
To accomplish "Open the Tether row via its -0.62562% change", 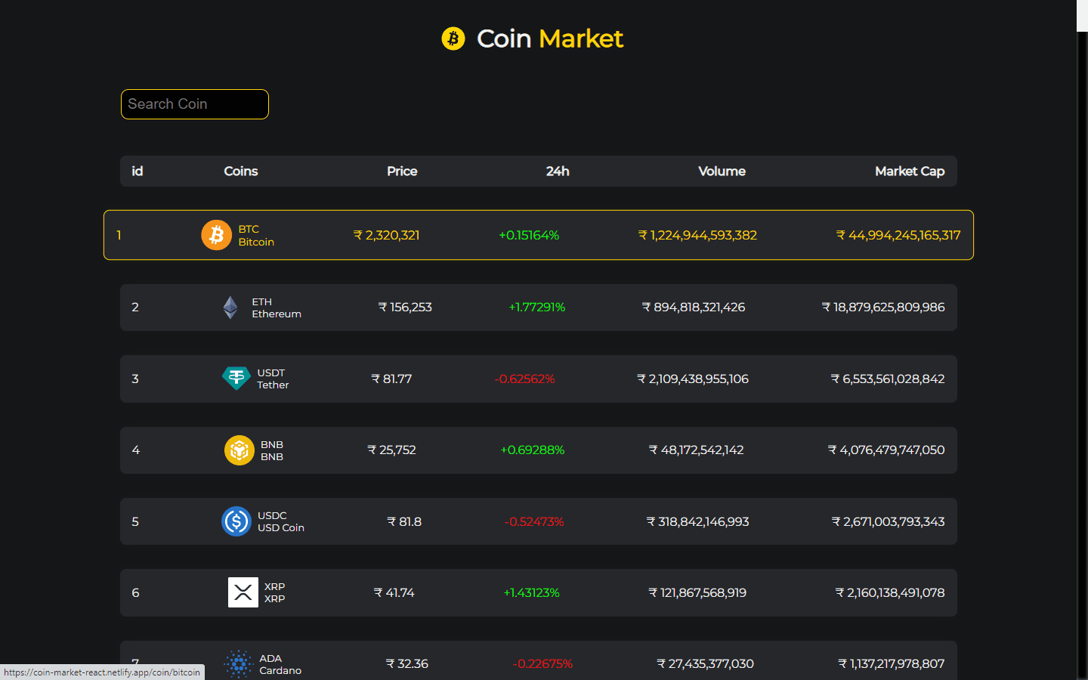I will (x=524, y=379).
